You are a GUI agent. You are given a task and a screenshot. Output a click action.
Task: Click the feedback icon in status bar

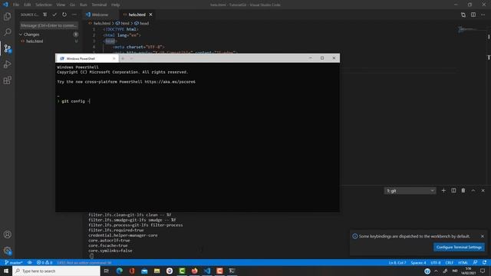[x=475, y=262]
